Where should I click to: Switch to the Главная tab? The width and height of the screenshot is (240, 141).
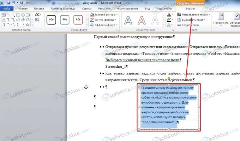[x=22, y=9]
